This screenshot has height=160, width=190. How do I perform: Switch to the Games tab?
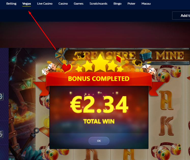click(78, 4)
